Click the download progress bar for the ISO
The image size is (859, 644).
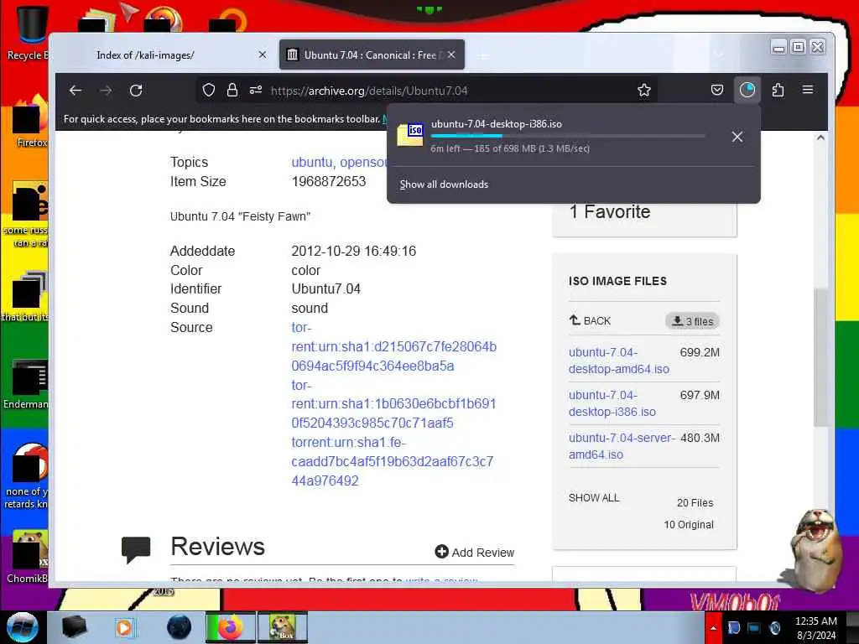pos(568,136)
